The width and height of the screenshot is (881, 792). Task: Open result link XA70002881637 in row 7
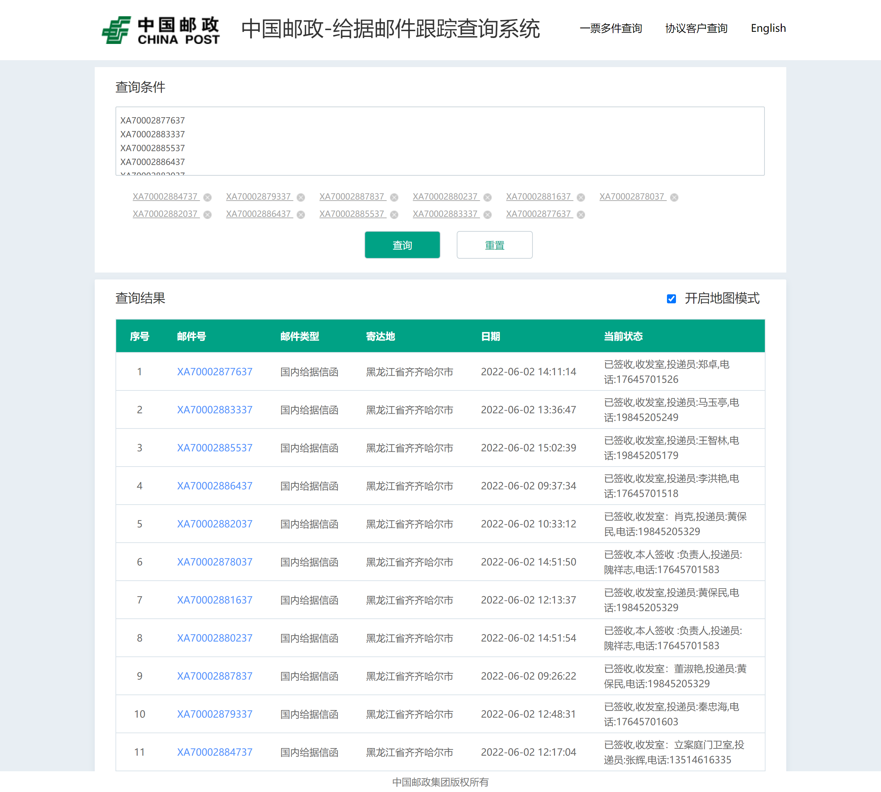coord(214,600)
